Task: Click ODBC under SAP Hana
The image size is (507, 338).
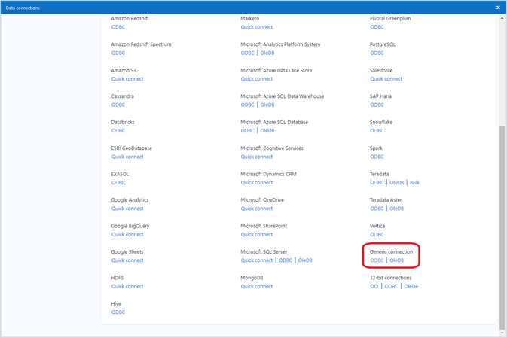Action: 377,105
